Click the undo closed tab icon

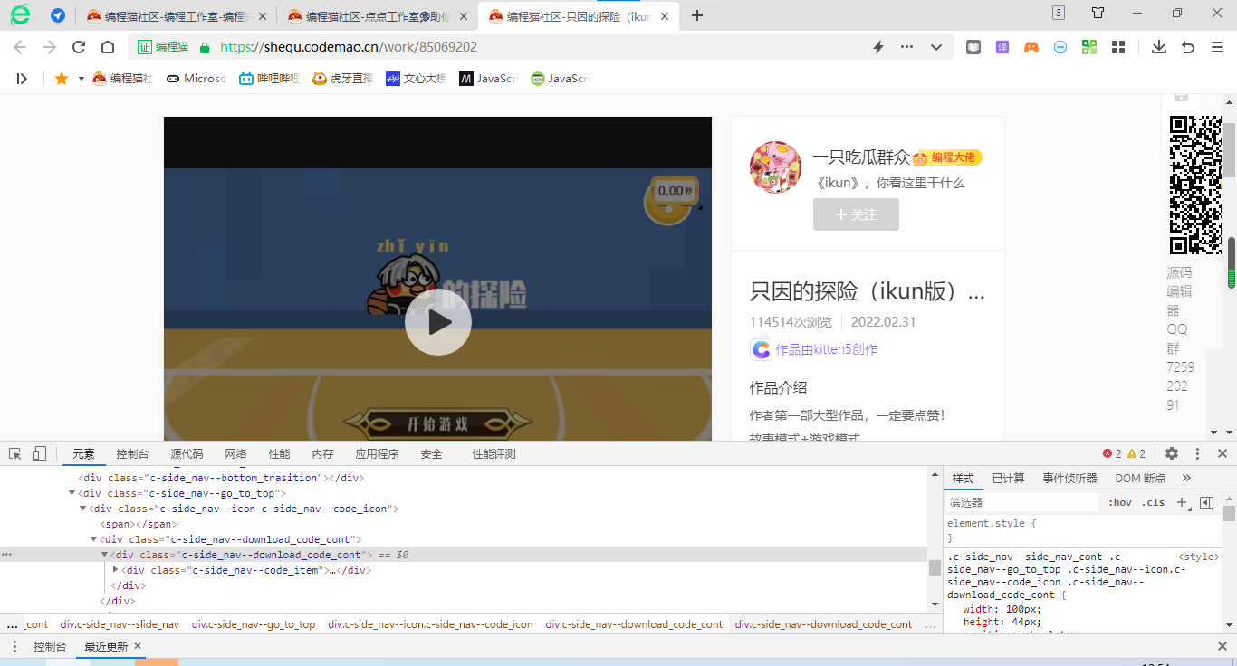click(x=1188, y=47)
